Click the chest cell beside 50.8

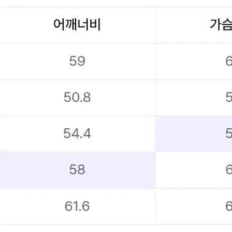click(x=194, y=98)
